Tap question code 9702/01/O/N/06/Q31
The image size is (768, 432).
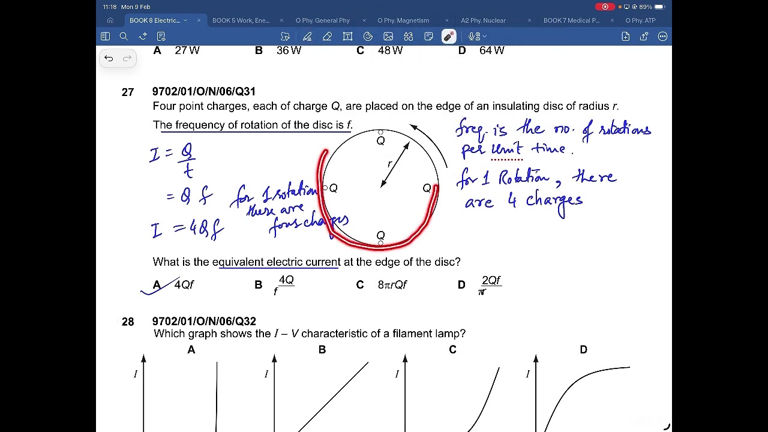point(204,92)
